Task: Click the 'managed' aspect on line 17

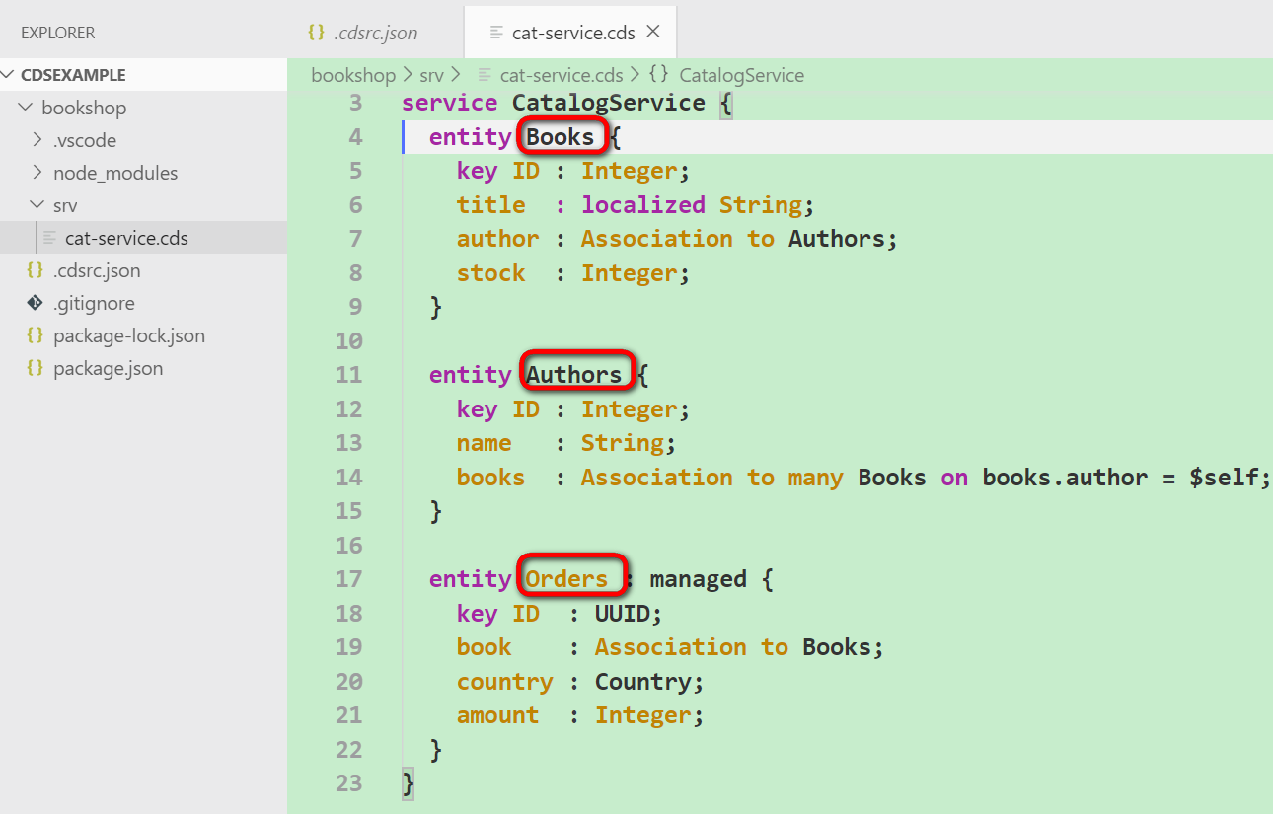Action: [699, 579]
